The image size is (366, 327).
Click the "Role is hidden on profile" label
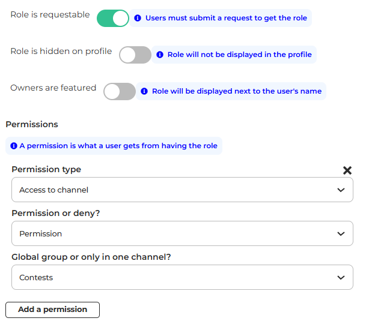click(x=61, y=51)
